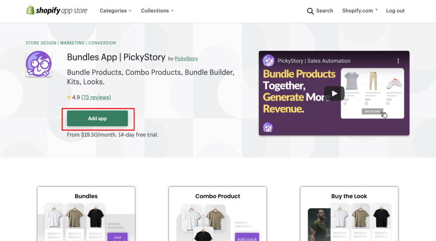The width and height of the screenshot is (436, 241).
Task: Open video options three-dot menu
Action: (x=398, y=61)
